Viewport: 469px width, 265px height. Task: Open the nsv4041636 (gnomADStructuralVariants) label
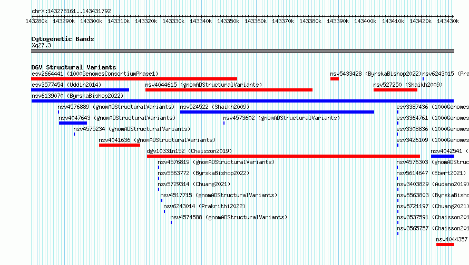[x=157, y=140]
